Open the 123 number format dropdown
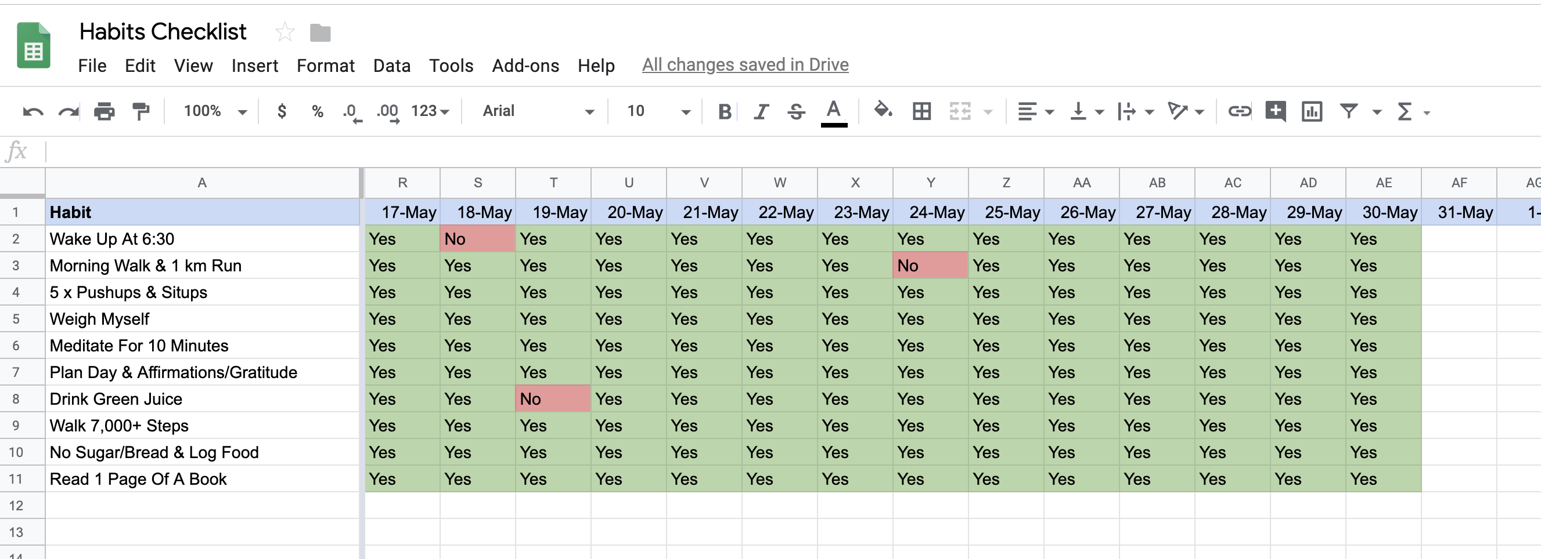The image size is (1541, 559). point(430,111)
